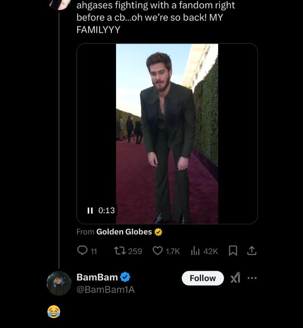The width and height of the screenshot is (303, 328).
Task: Pause the playing video
Action: 90,211
